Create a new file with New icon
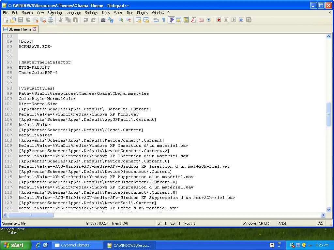This screenshot has width=334, height=250. pyautogui.click(x=6, y=20)
